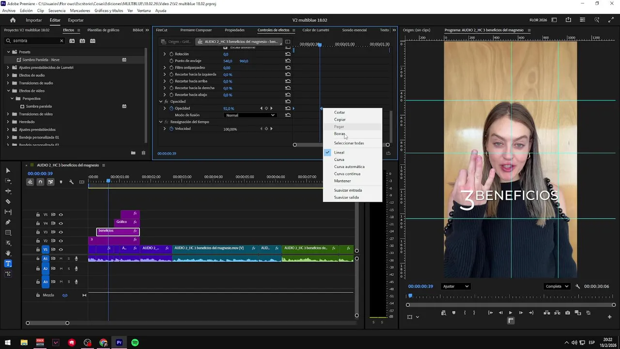Open timeline display settings wrench
Viewport: 620px width, 349px height.
[x=71, y=182]
